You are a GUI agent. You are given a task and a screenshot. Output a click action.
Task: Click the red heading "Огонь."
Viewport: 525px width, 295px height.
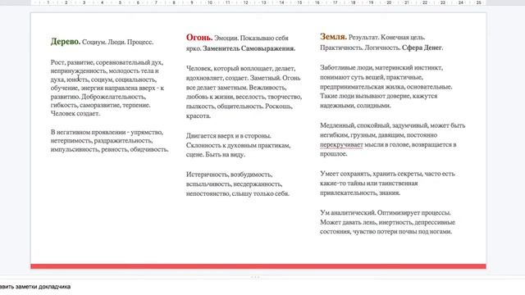tap(199, 37)
